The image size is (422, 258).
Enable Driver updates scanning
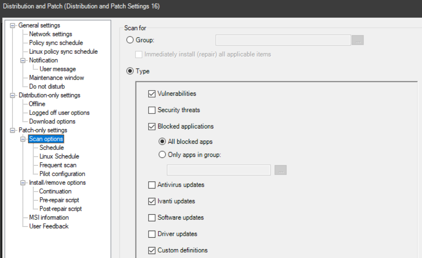coord(152,234)
